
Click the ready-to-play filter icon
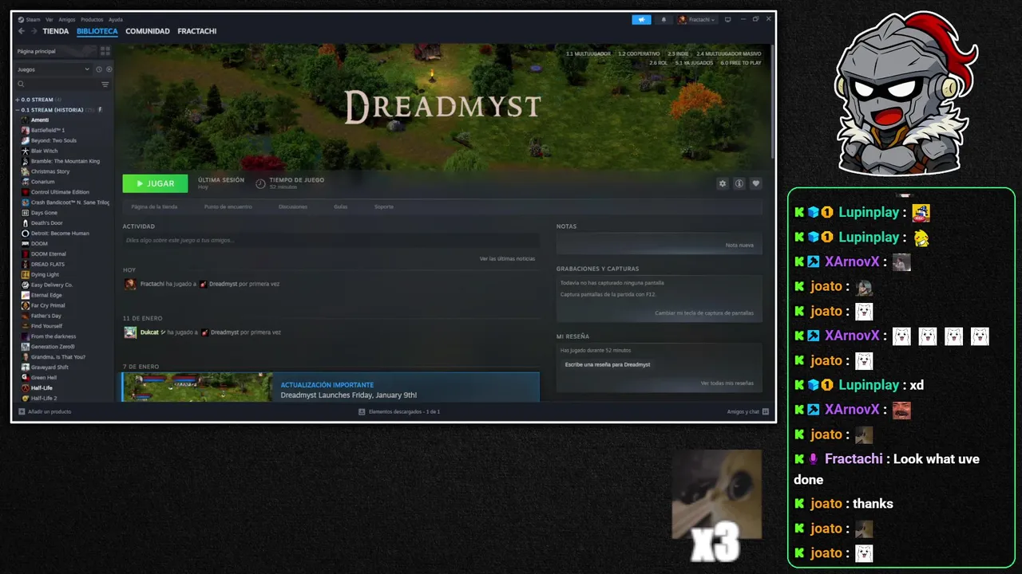tap(109, 69)
